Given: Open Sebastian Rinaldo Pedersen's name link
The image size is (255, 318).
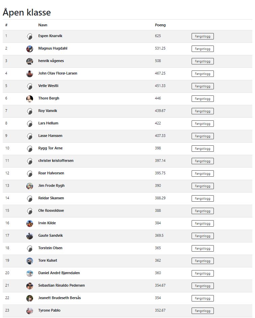Looking at the screenshot, I should (61, 285).
